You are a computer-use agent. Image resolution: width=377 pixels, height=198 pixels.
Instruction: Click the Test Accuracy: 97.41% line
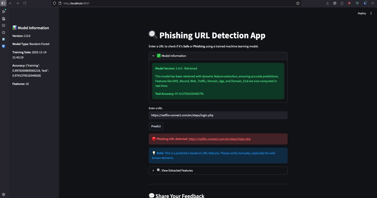(x=179, y=94)
